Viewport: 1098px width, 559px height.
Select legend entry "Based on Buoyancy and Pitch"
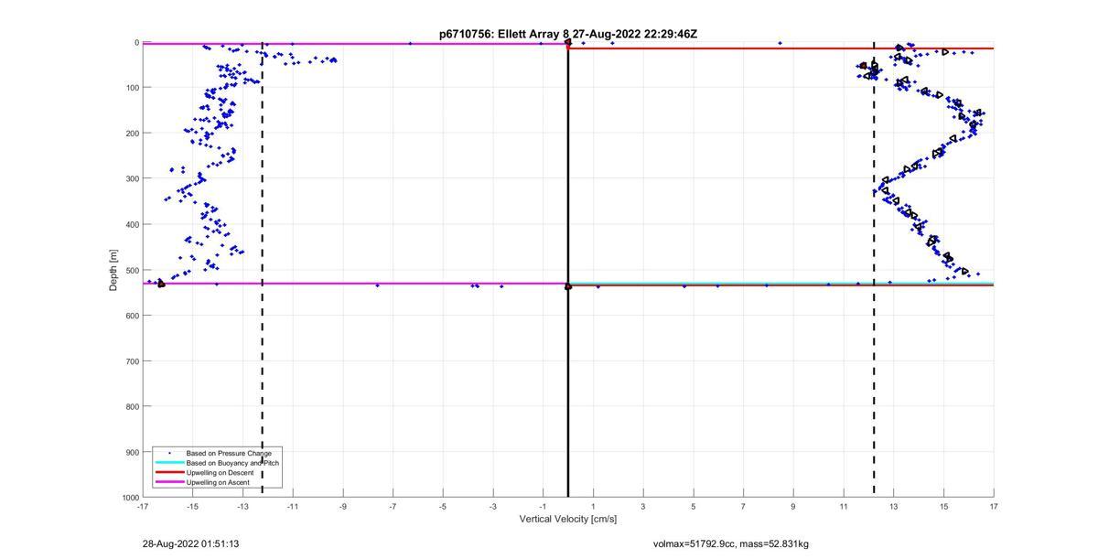coord(232,463)
